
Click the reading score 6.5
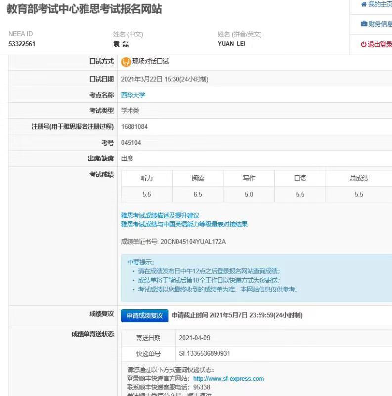point(198,194)
